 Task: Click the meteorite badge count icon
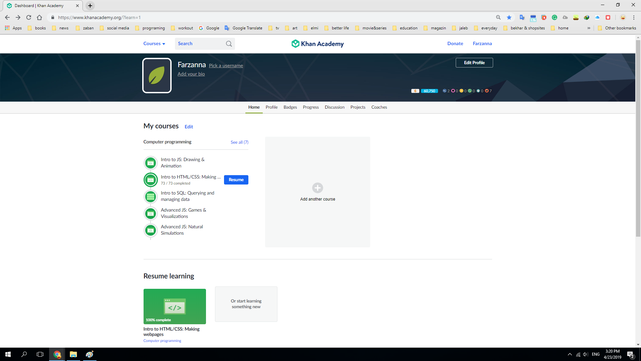[444, 91]
